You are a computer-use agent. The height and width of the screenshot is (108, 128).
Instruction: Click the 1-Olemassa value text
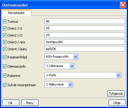pos(55,66)
